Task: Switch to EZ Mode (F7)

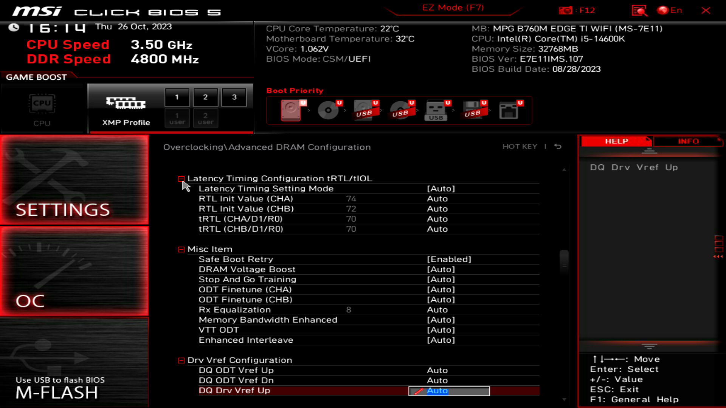Action: (x=453, y=8)
